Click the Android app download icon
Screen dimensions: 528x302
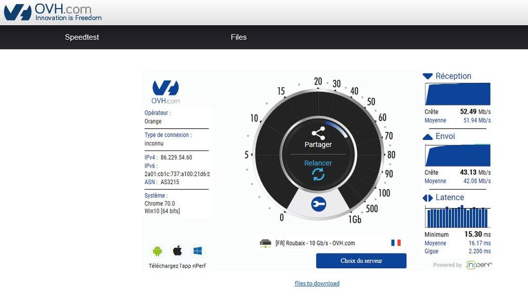(158, 251)
